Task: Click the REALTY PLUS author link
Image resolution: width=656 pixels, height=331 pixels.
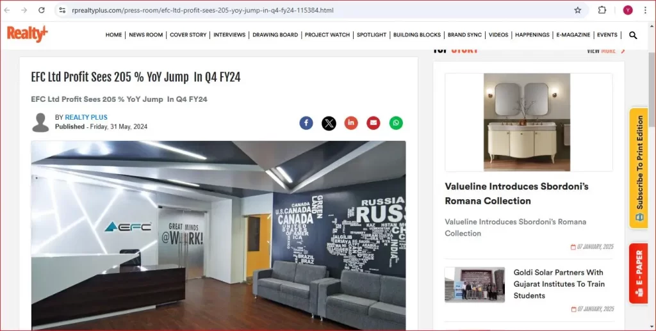Action: 86,117
